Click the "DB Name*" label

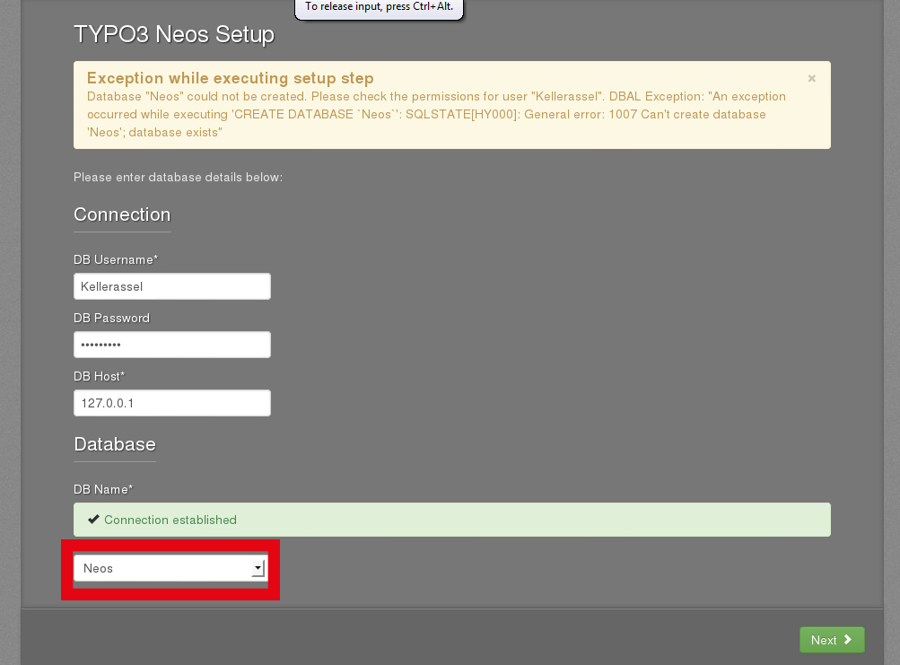103,489
